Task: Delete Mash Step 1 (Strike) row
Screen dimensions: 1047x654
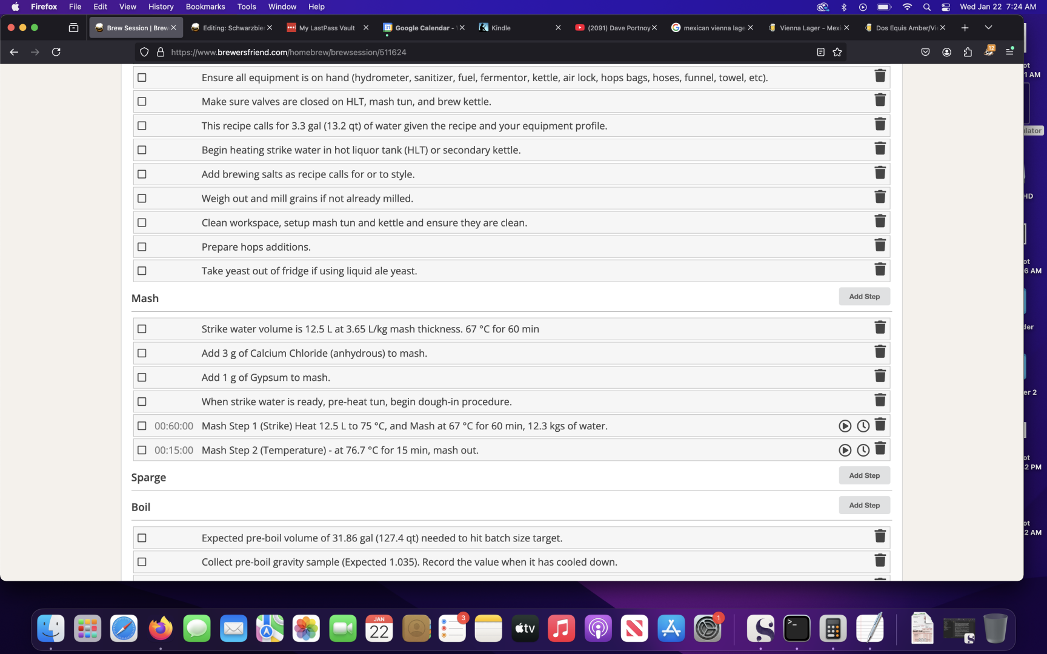Action: coord(880,424)
